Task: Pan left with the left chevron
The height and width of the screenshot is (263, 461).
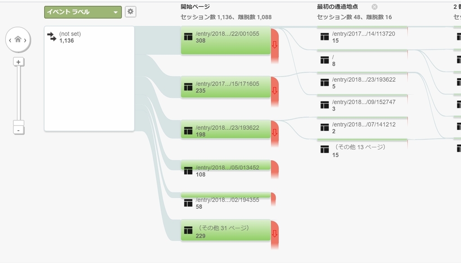Action: tap(10, 40)
